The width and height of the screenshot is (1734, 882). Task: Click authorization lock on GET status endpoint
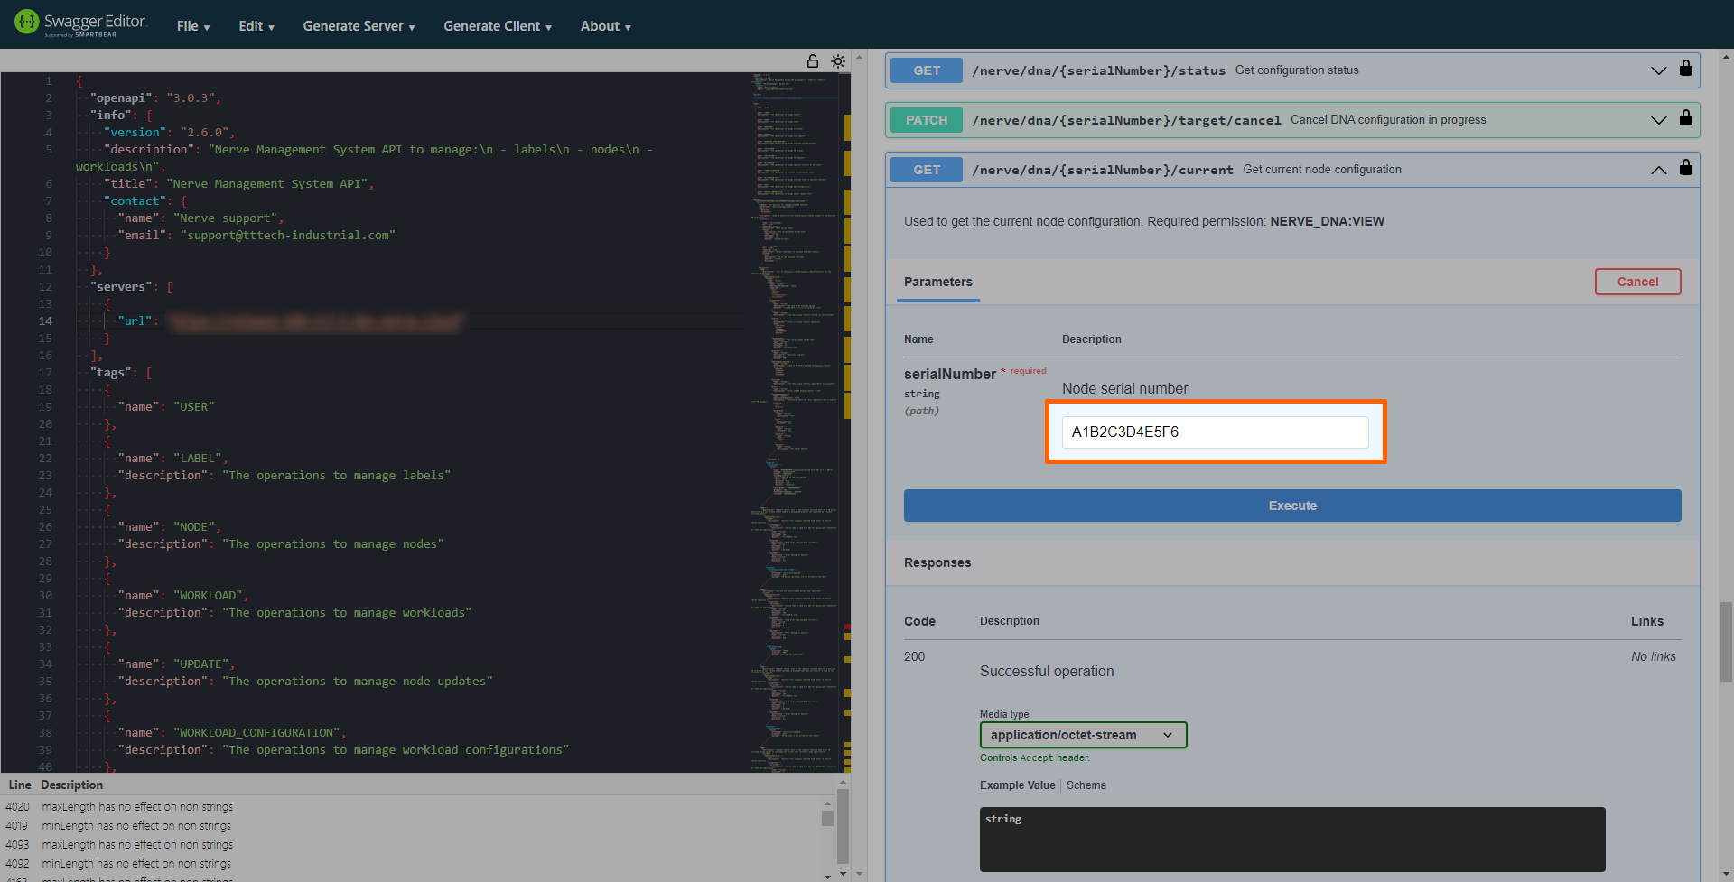pos(1685,70)
